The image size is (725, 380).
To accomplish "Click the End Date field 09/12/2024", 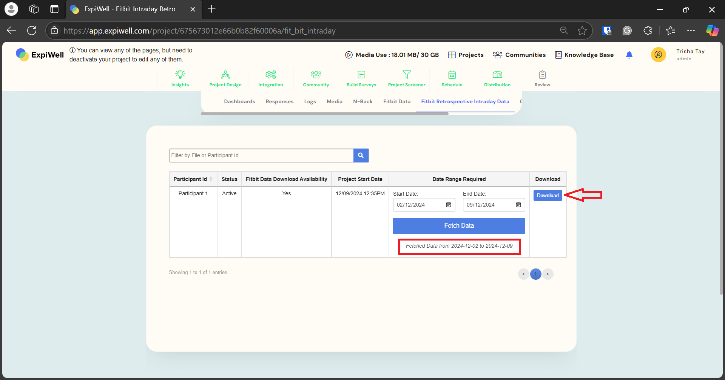I will [494, 205].
